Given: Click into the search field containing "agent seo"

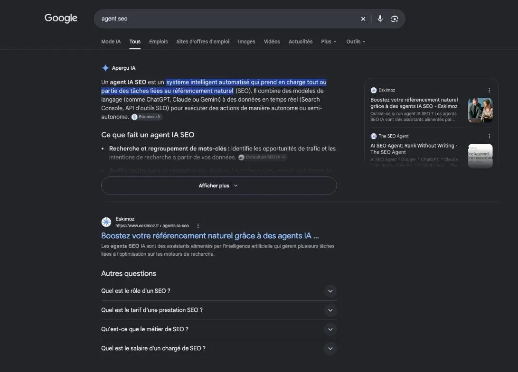Looking at the screenshot, I should [x=228, y=19].
